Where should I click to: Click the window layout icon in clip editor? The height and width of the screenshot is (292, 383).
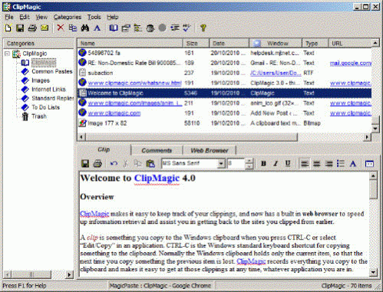coord(369,163)
